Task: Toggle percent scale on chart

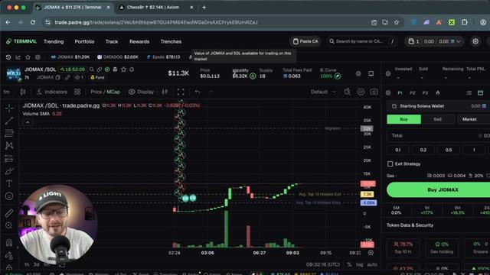Action: [x=349, y=264]
